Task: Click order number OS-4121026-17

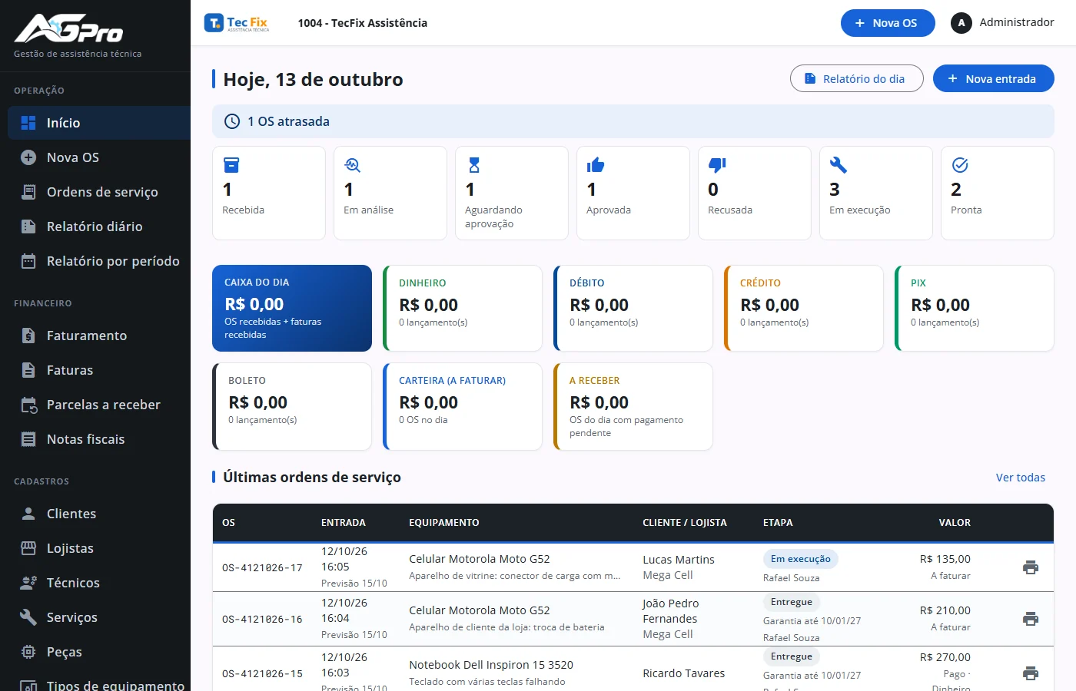Action: (262, 568)
